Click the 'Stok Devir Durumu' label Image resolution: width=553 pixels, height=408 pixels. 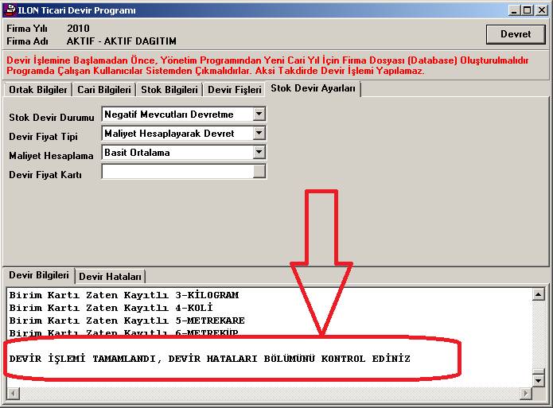[52, 118]
